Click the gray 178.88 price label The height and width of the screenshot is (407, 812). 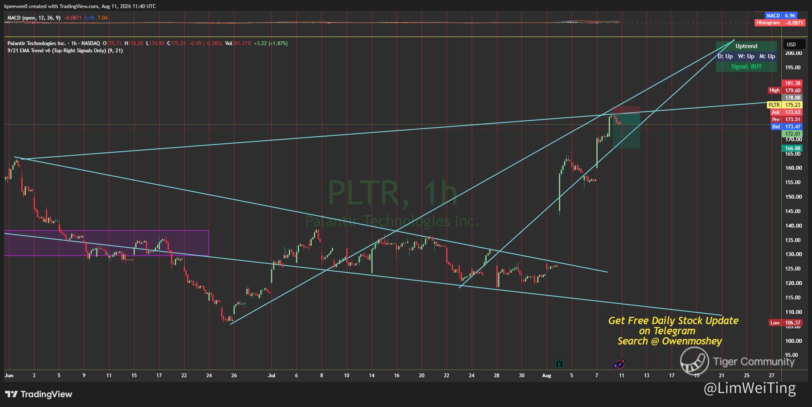tap(793, 98)
